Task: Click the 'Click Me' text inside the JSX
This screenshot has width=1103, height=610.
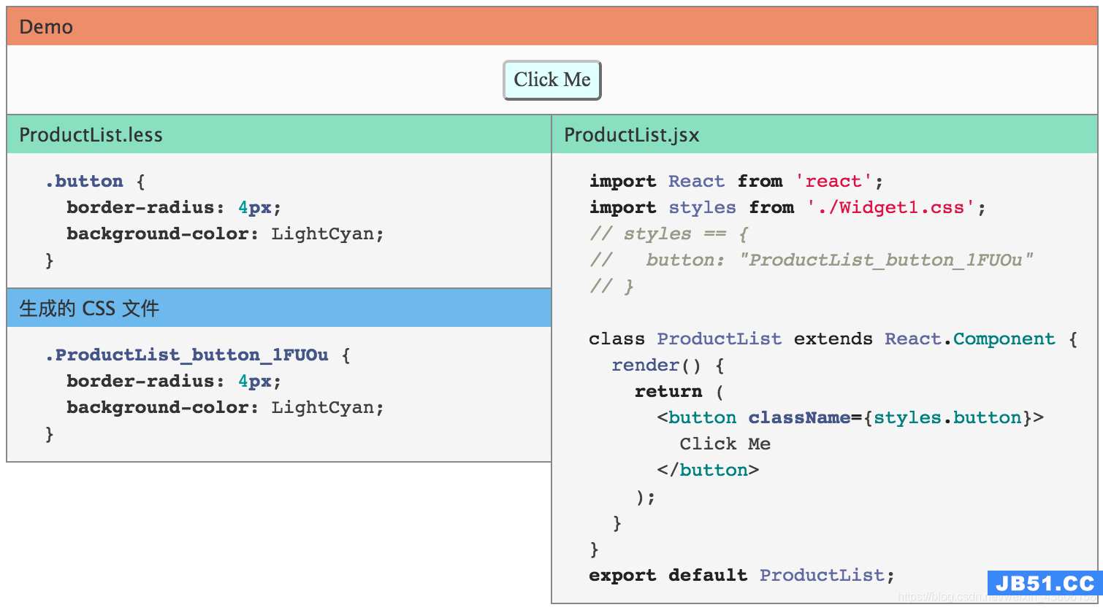Action: point(725,444)
